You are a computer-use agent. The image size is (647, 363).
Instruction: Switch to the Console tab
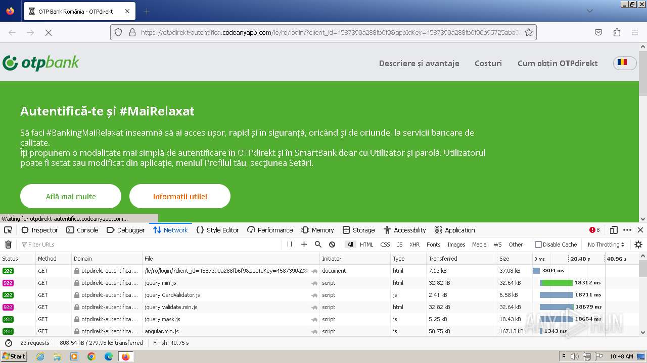[x=82, y=230]
